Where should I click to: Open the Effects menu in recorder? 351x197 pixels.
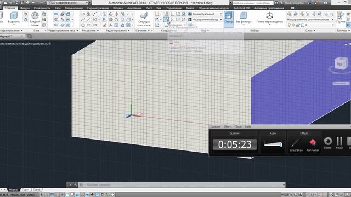(x=228, y=126)
